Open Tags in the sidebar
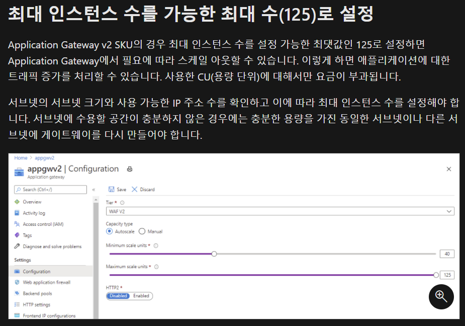The width and height of the screenshot is (465, 326). (x=27, y=235)
